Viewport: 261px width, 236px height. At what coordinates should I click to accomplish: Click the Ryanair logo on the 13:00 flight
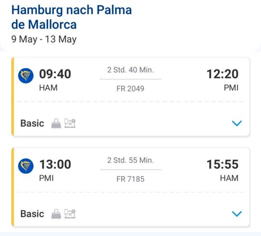click(x=26, y=166)
